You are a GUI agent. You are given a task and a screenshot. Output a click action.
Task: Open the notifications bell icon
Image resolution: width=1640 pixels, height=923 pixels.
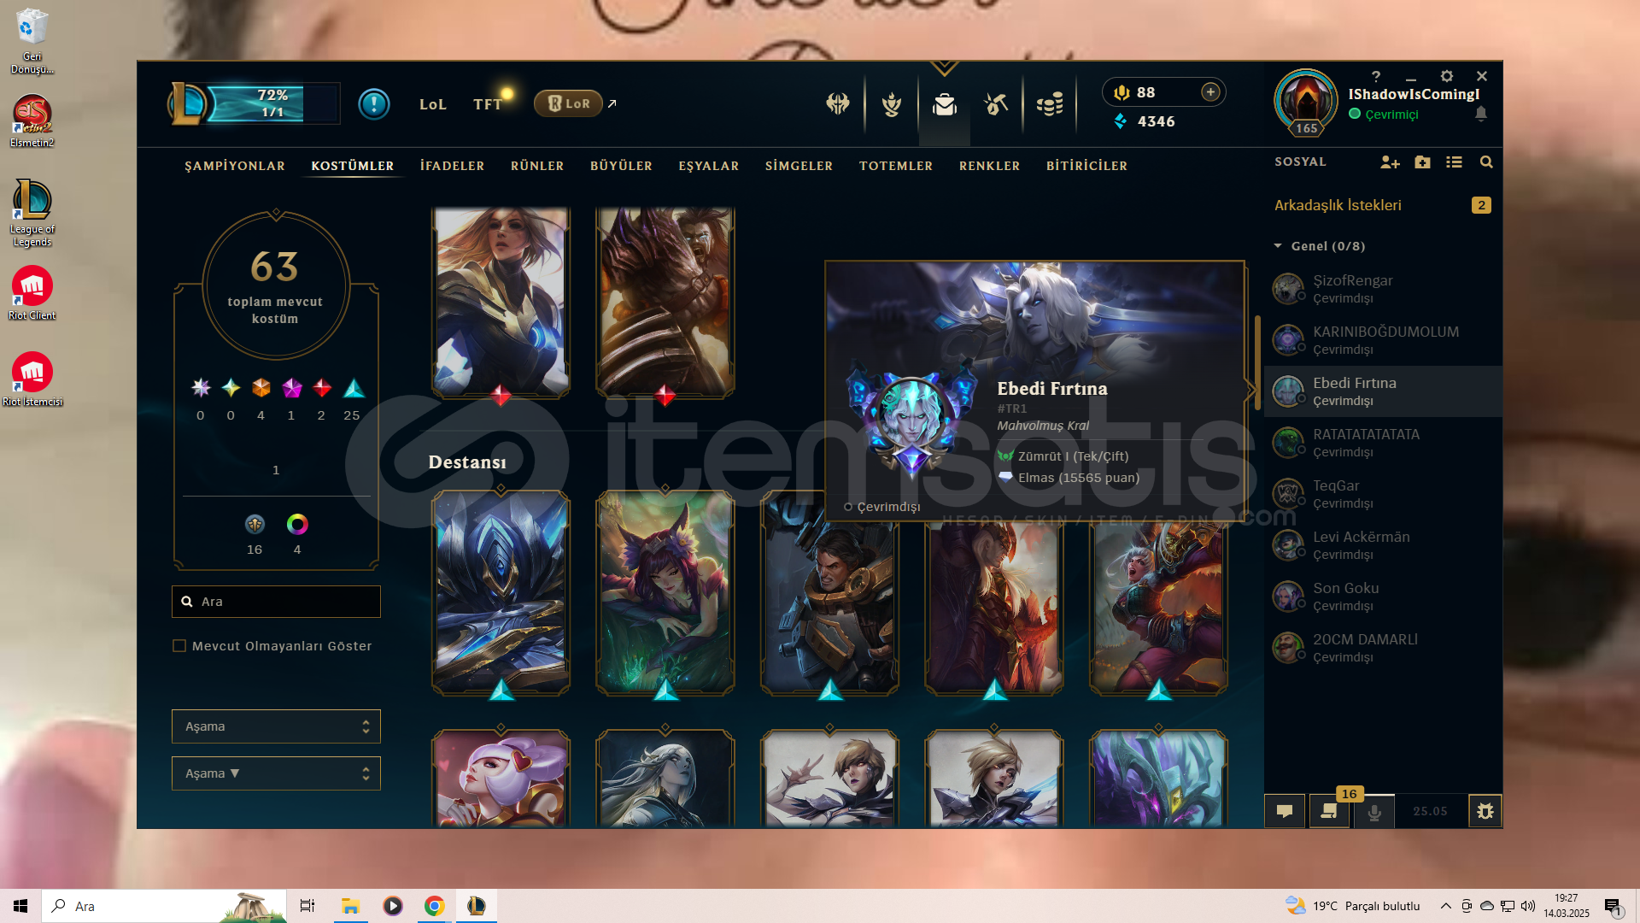click(1481, 114)
